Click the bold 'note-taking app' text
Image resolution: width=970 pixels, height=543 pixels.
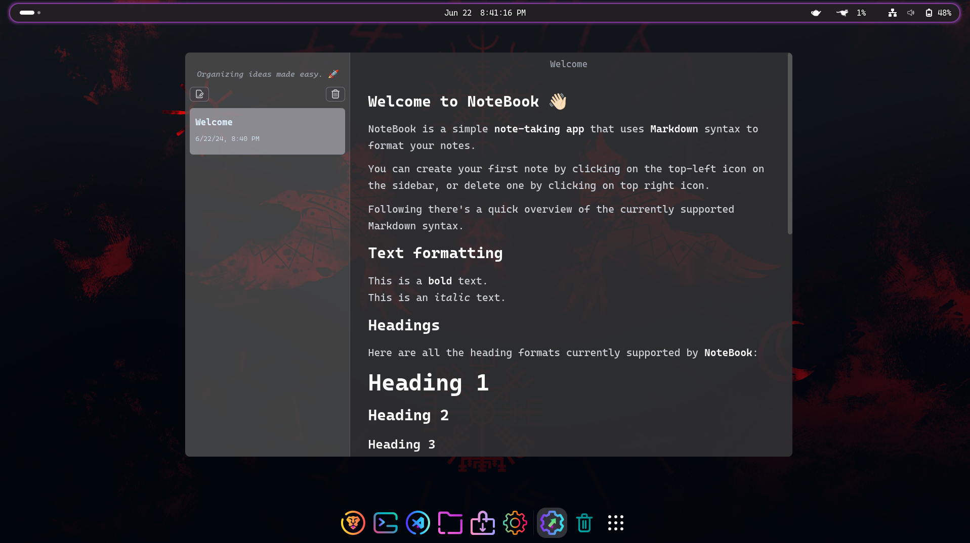(539, 129)
